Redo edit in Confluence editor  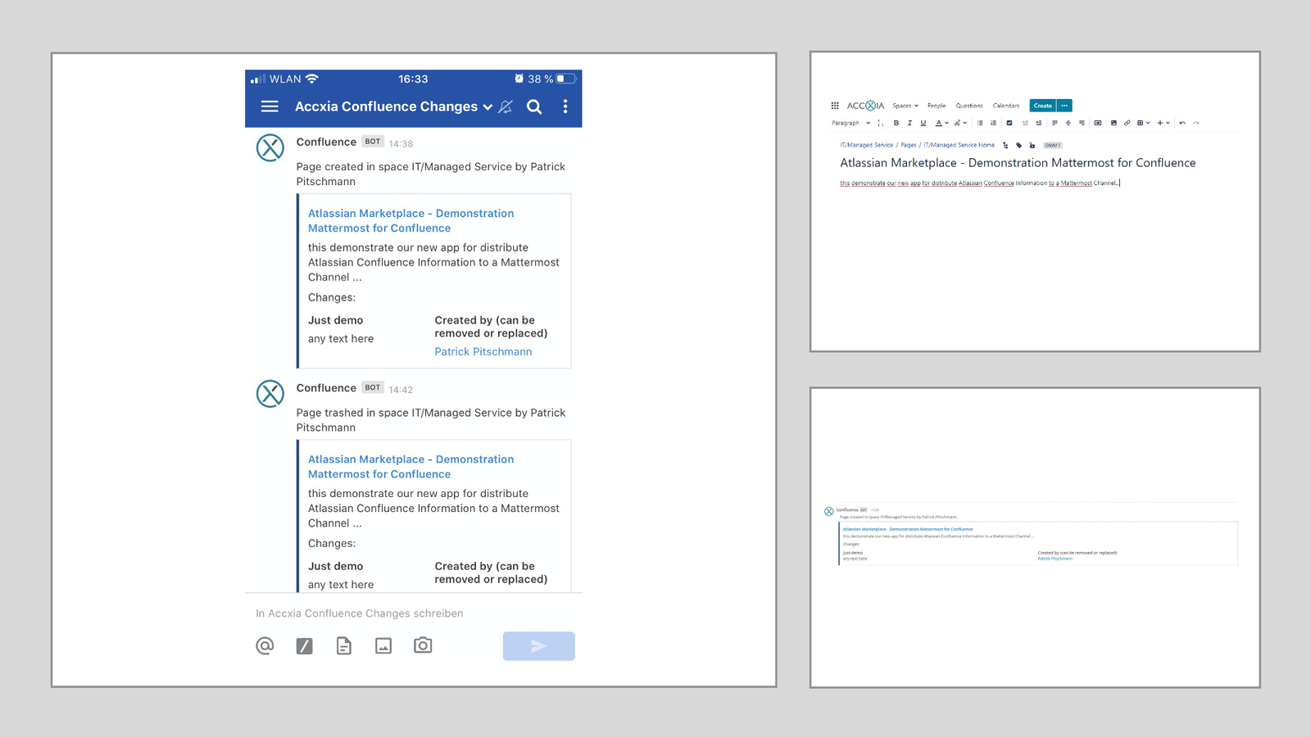pyautogui.click(x=1196, y=123)
